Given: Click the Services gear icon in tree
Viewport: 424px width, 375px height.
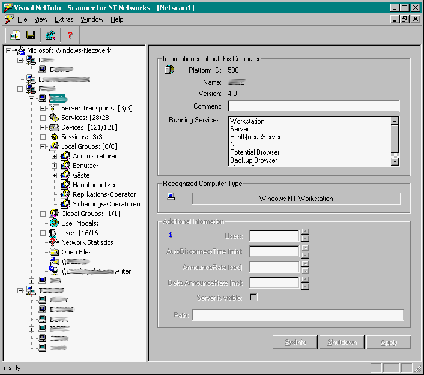Looking at the screenshot, I should tap(53, 118).
